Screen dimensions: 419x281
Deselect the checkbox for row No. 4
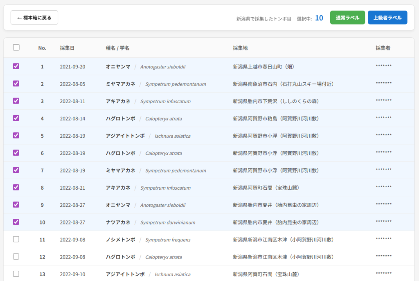point(16,118)
